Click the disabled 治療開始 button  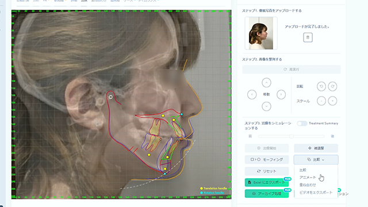click(x=267, y=148)
